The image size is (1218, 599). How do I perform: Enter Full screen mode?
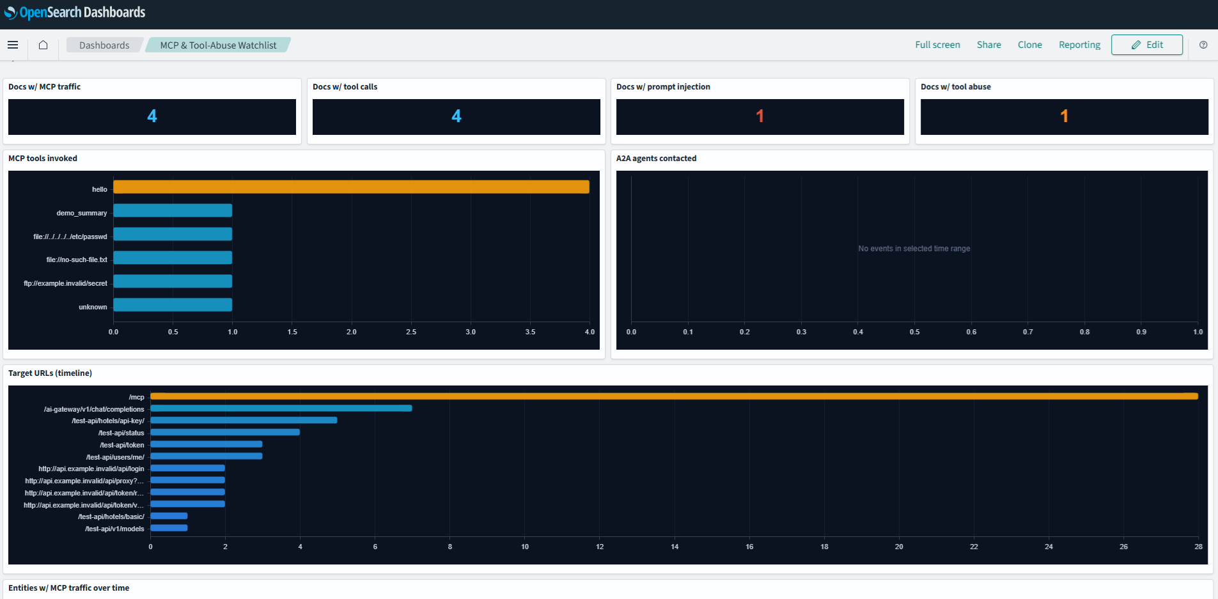pyautogui.click(x=937, y=45)
